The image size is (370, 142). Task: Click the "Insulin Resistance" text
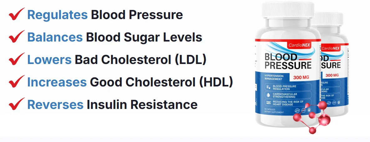coord(142,105)
